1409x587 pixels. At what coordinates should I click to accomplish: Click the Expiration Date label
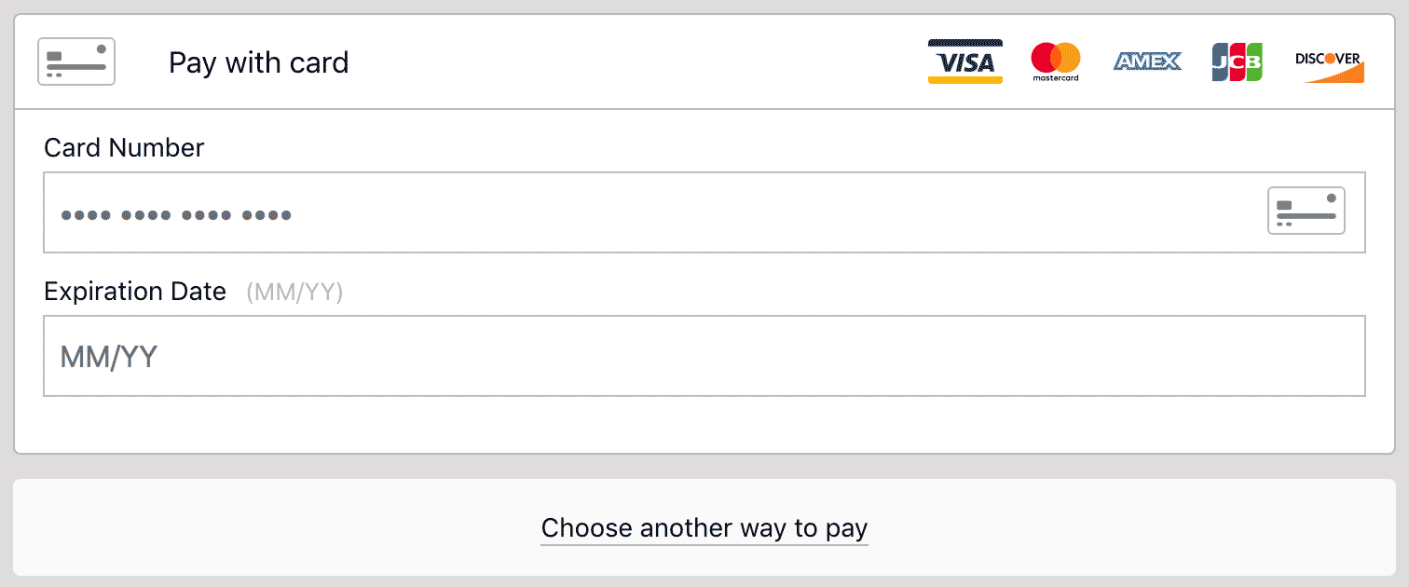135,292
